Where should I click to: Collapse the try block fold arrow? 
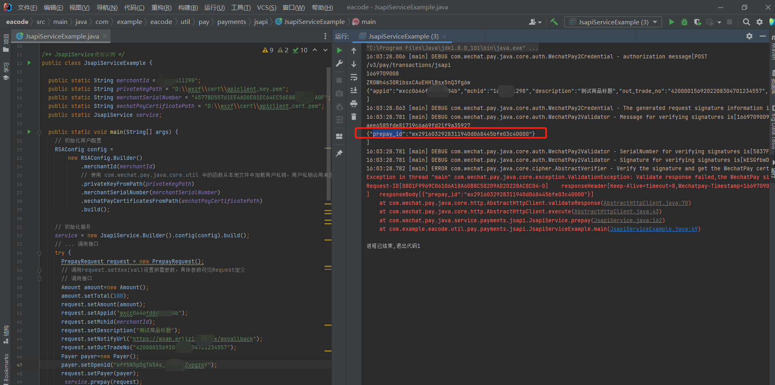coord(39,252)
